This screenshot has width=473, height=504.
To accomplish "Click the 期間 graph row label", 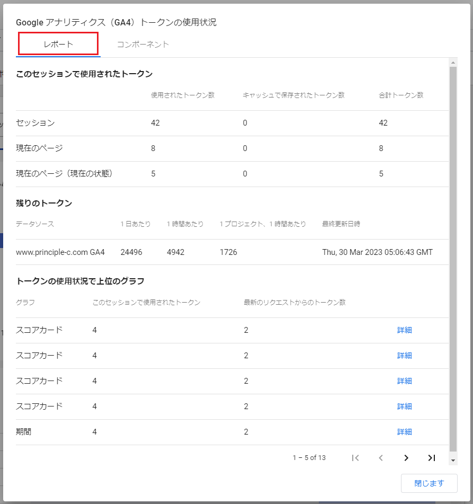I will click(x=24, y=432).
